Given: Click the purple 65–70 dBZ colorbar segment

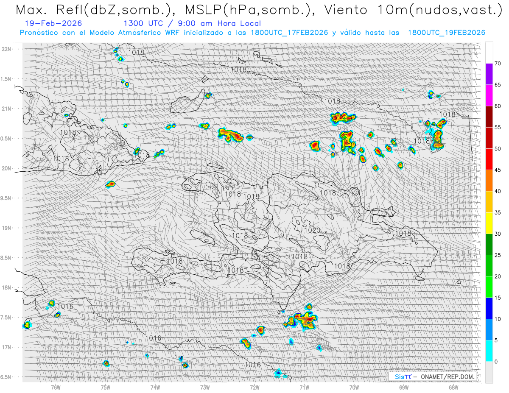Looking at the screenshot, I should [489, 74].
